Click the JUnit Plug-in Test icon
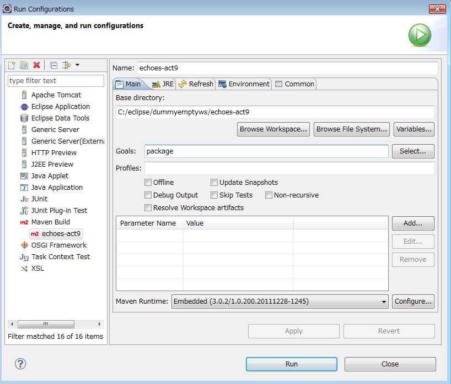451x384 pixels. (x=24, y=211)
